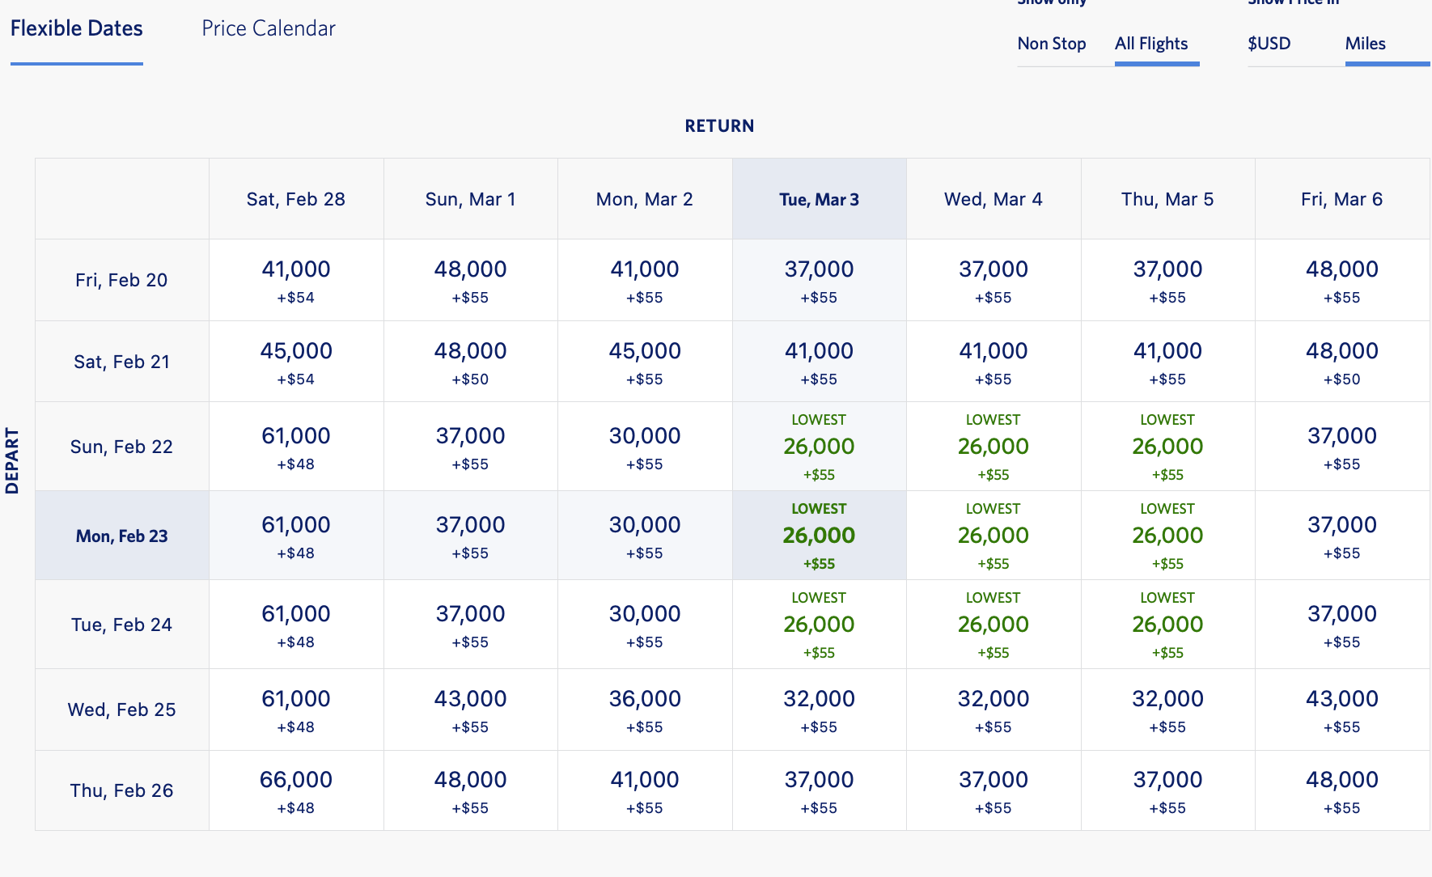
Task: Choose Fri Feb 20 to Sat Feb 28 fare
Action: tap(296, 280)
